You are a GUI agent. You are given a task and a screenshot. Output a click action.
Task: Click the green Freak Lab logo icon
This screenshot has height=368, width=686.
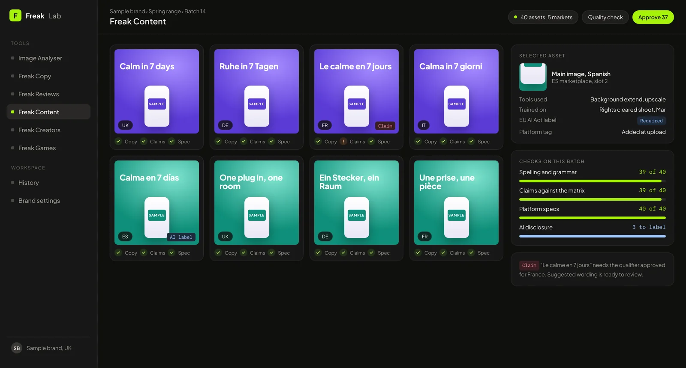click(15, 15)
